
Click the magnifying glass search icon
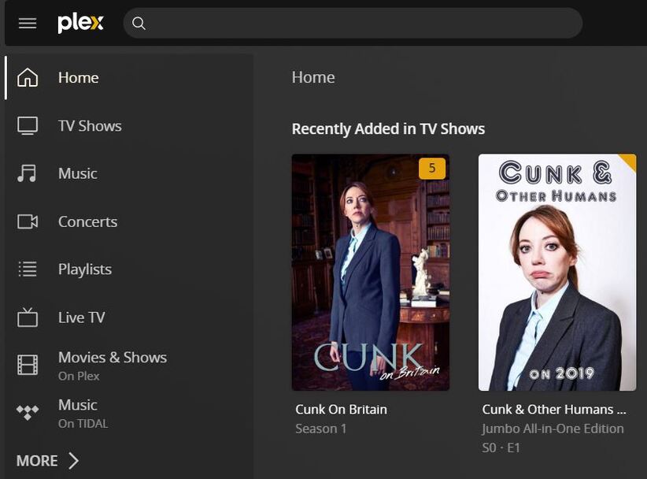[x=139, y=24]
